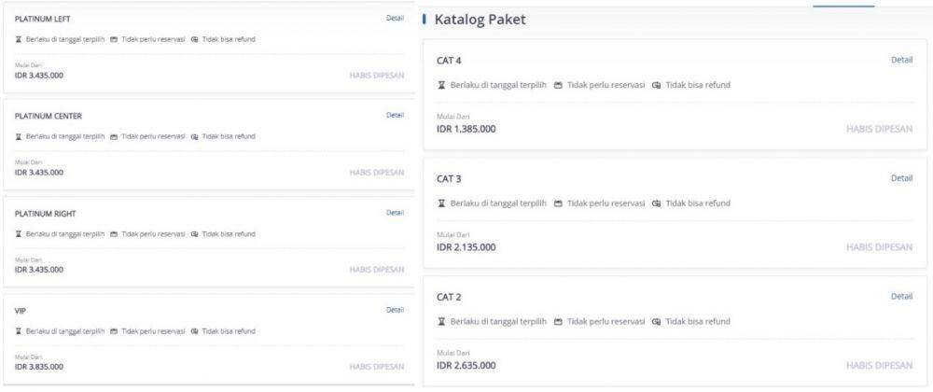Click HABIS DIPESAN button for VIP
This screenshot has width=933, height=392.
pos(376,367)
